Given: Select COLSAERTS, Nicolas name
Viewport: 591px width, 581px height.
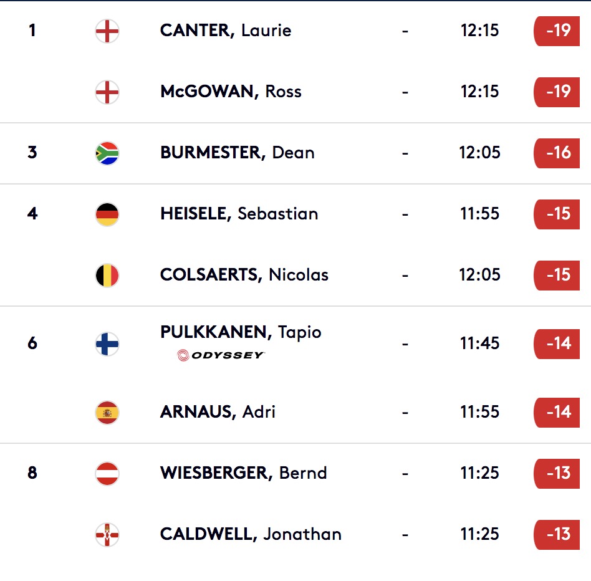Looking at the screenshot, I should click(x=244, y=275).
